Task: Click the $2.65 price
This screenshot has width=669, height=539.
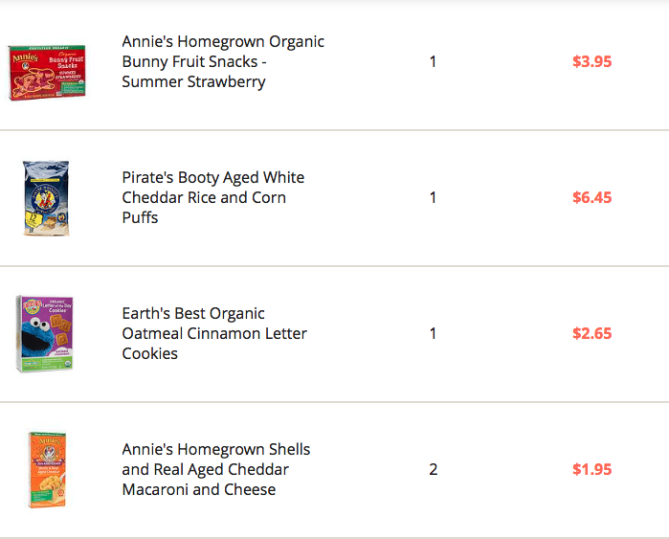Action: point(591,333)
